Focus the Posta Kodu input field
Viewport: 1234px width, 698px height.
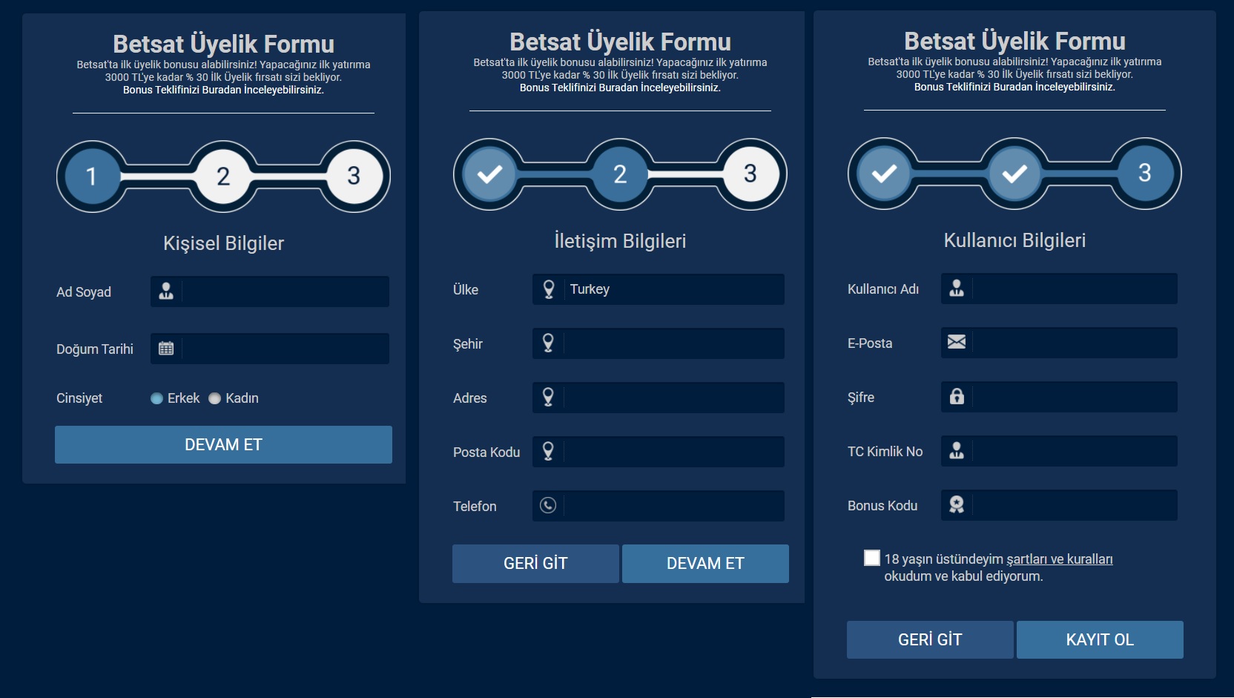659,452
